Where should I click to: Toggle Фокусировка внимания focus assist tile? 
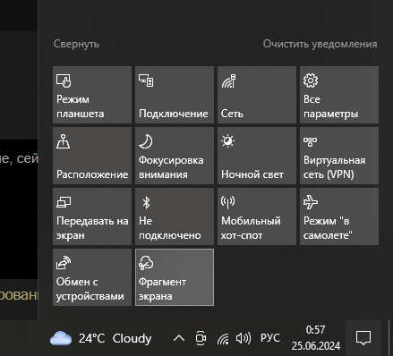(x=175, y=156)
